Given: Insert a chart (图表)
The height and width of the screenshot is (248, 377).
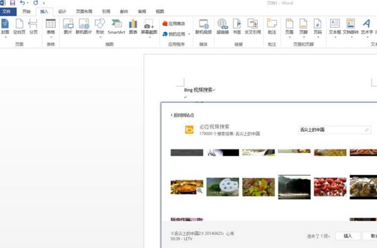Looking at the screenshot, I should tap(133, 27).
